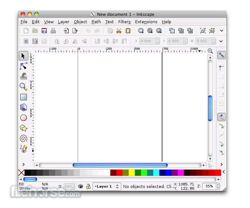Viewport: 250px width, 208px height.
Task: Zoom to fit selection
Action: [x=141, y=31]
